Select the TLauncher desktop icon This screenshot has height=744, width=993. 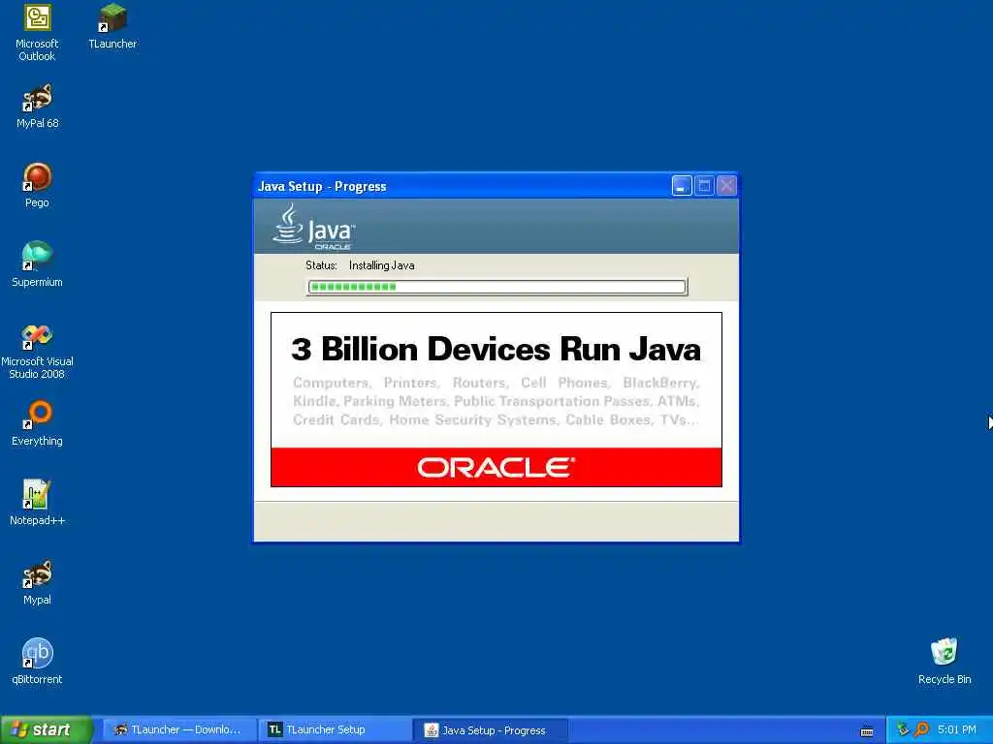click(112, 26)
